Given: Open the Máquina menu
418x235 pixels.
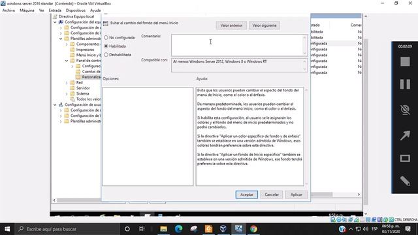Looking at the screenshot, I should coord(27,10).
